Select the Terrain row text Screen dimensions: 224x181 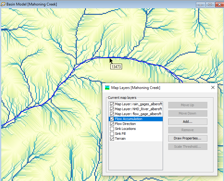120,139
